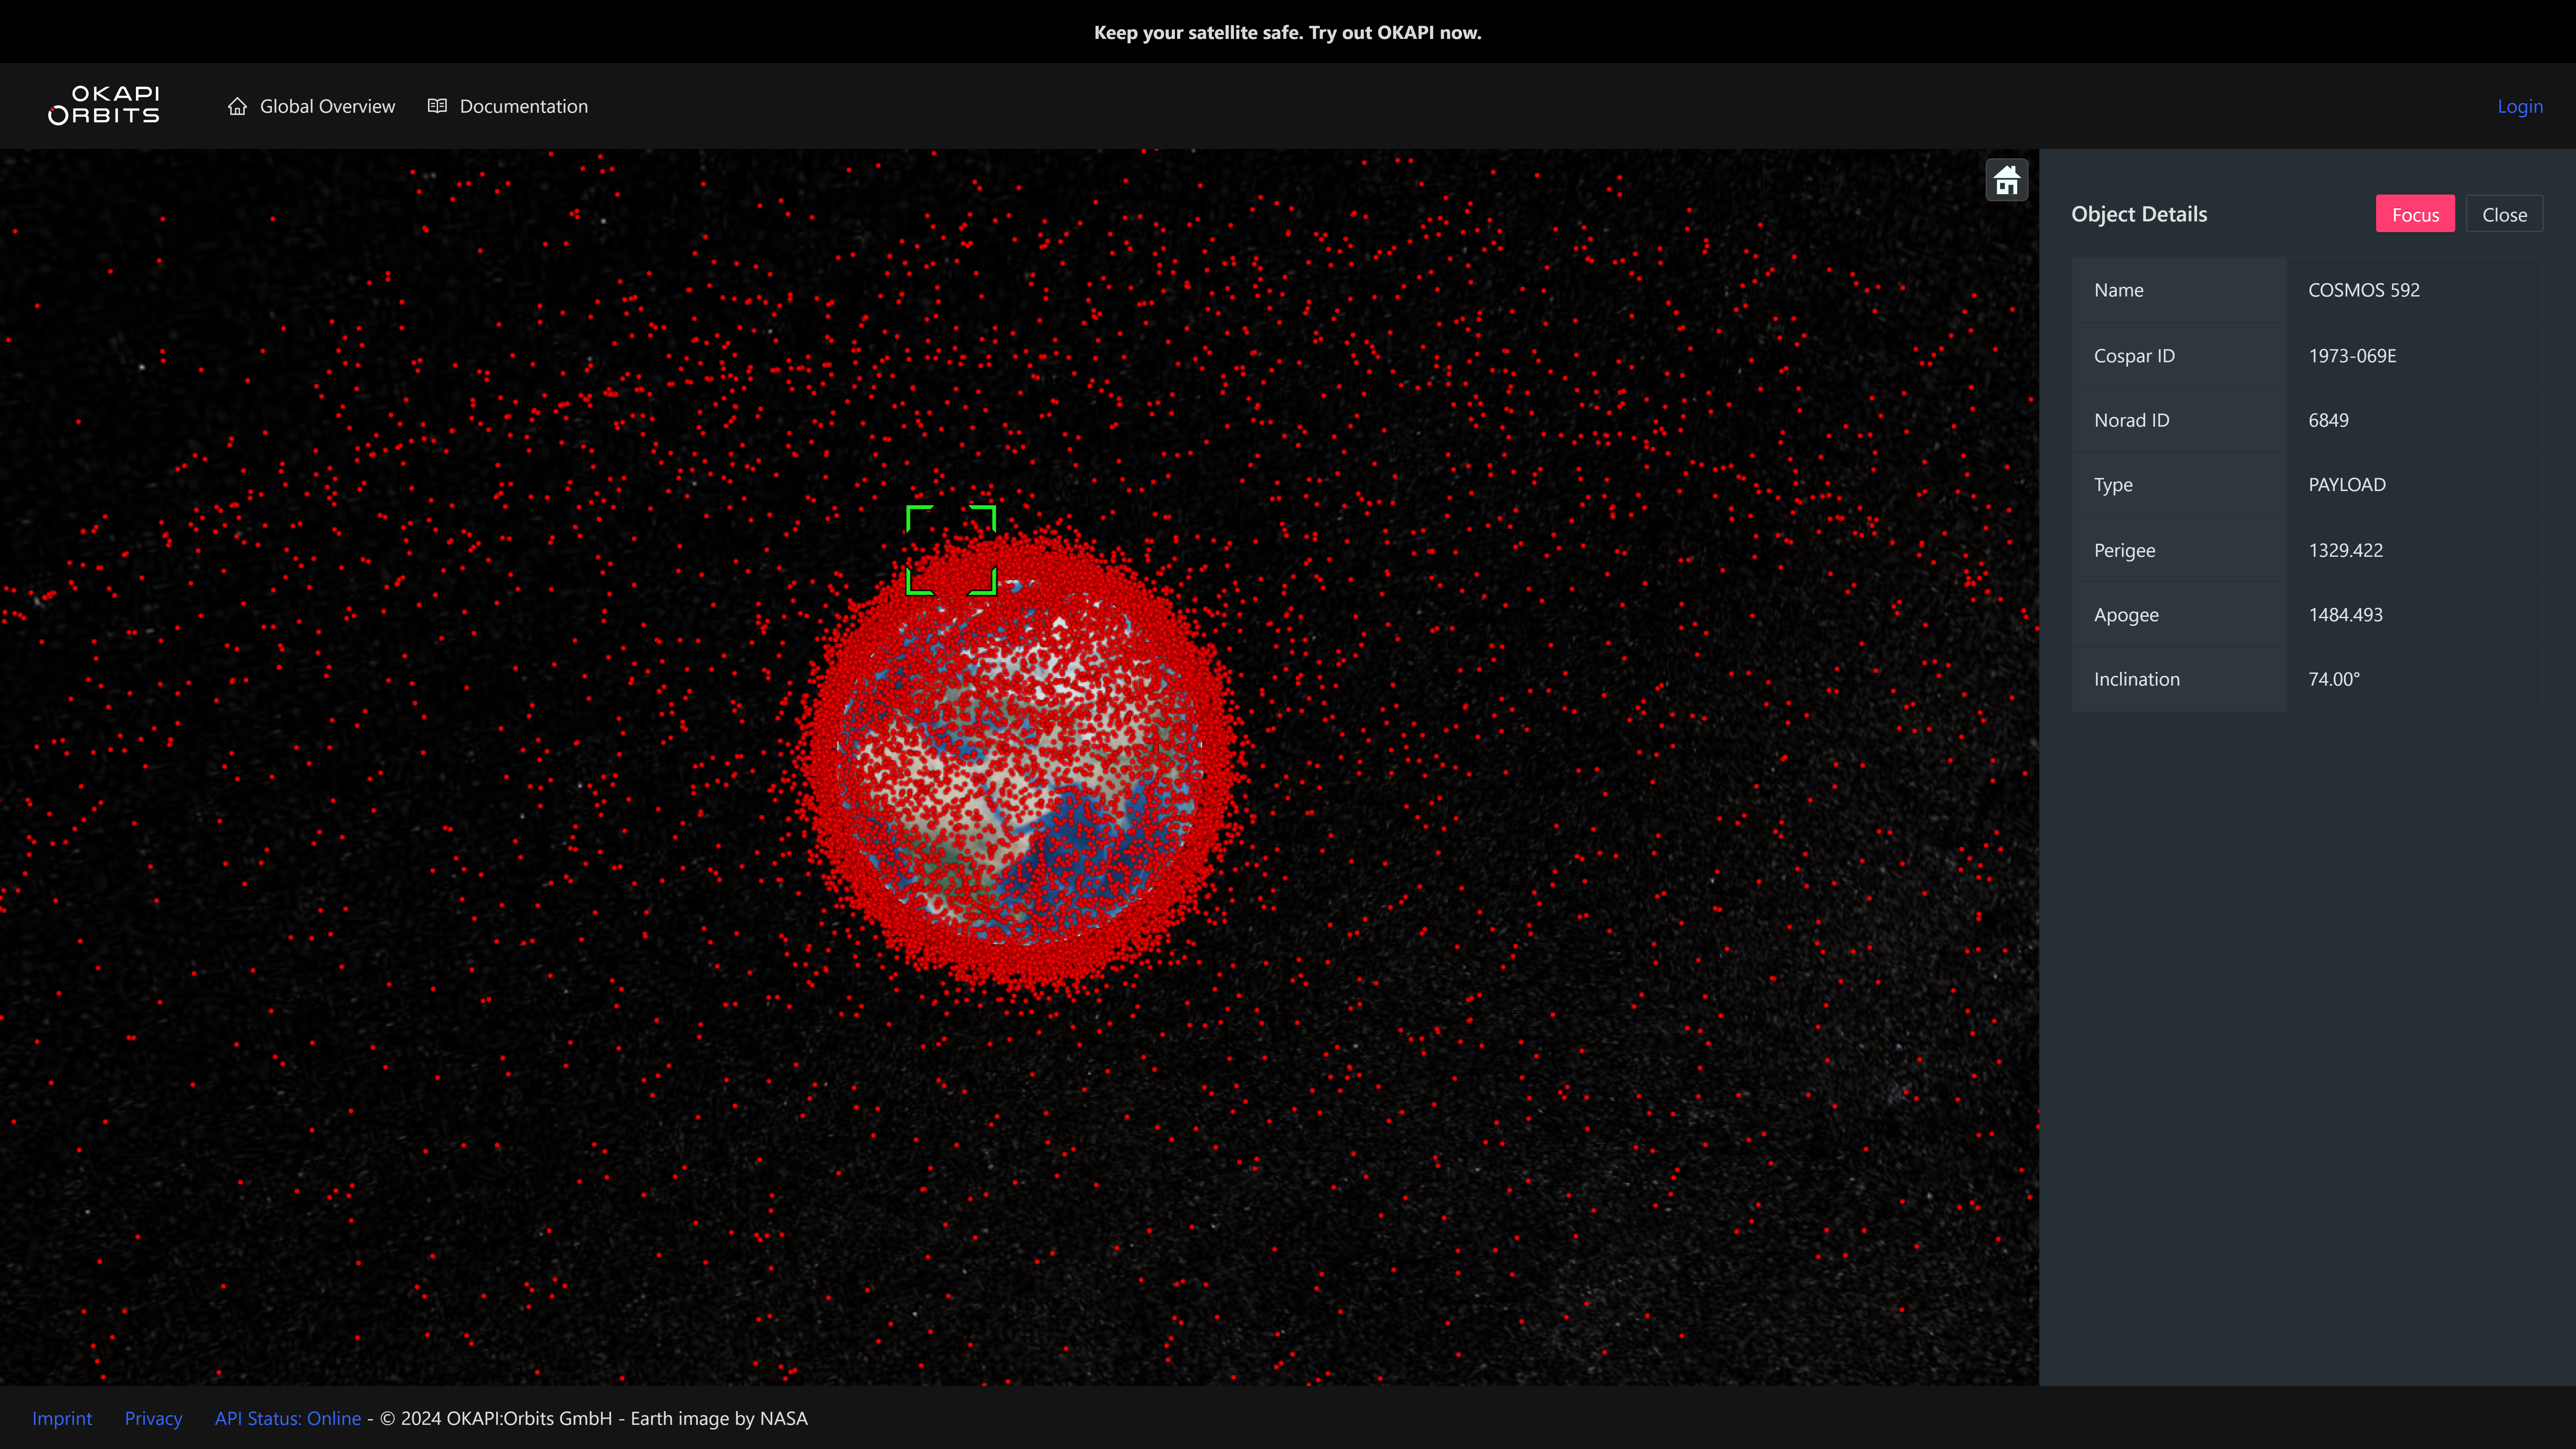Image resolution: width=2576 pixels, height=1449 pixels.
Task: Click the top banner promoting OKAPI
Action: point(1288,32)
